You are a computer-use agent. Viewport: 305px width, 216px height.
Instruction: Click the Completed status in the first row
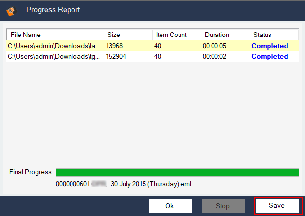coord(269,46)
